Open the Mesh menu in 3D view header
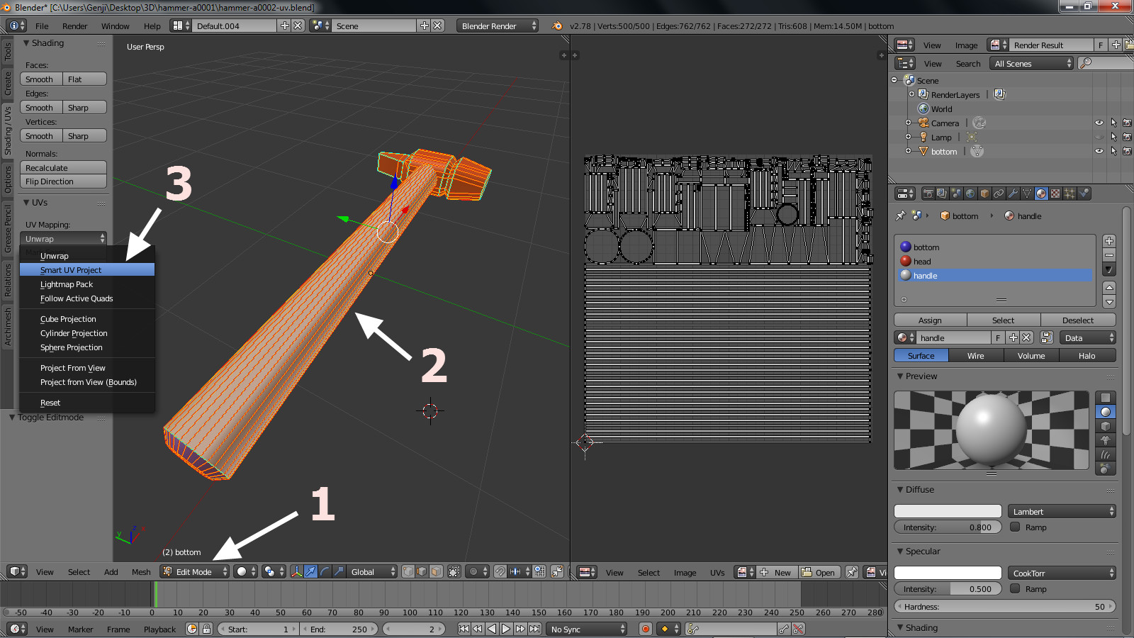This screenshot has width=1134, height=638. click(141, 572)
